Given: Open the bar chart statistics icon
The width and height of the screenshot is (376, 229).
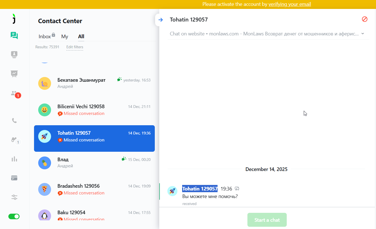Looking at the screenshot, I should [14, 159].
